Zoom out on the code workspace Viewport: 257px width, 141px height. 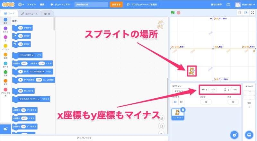pyautogui.click(x=161, y=125)
